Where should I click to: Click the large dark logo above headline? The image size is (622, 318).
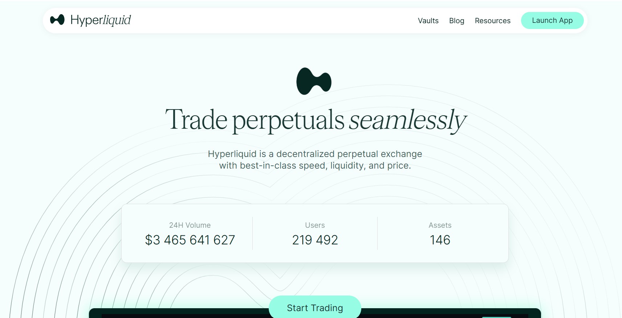(314, 81)
